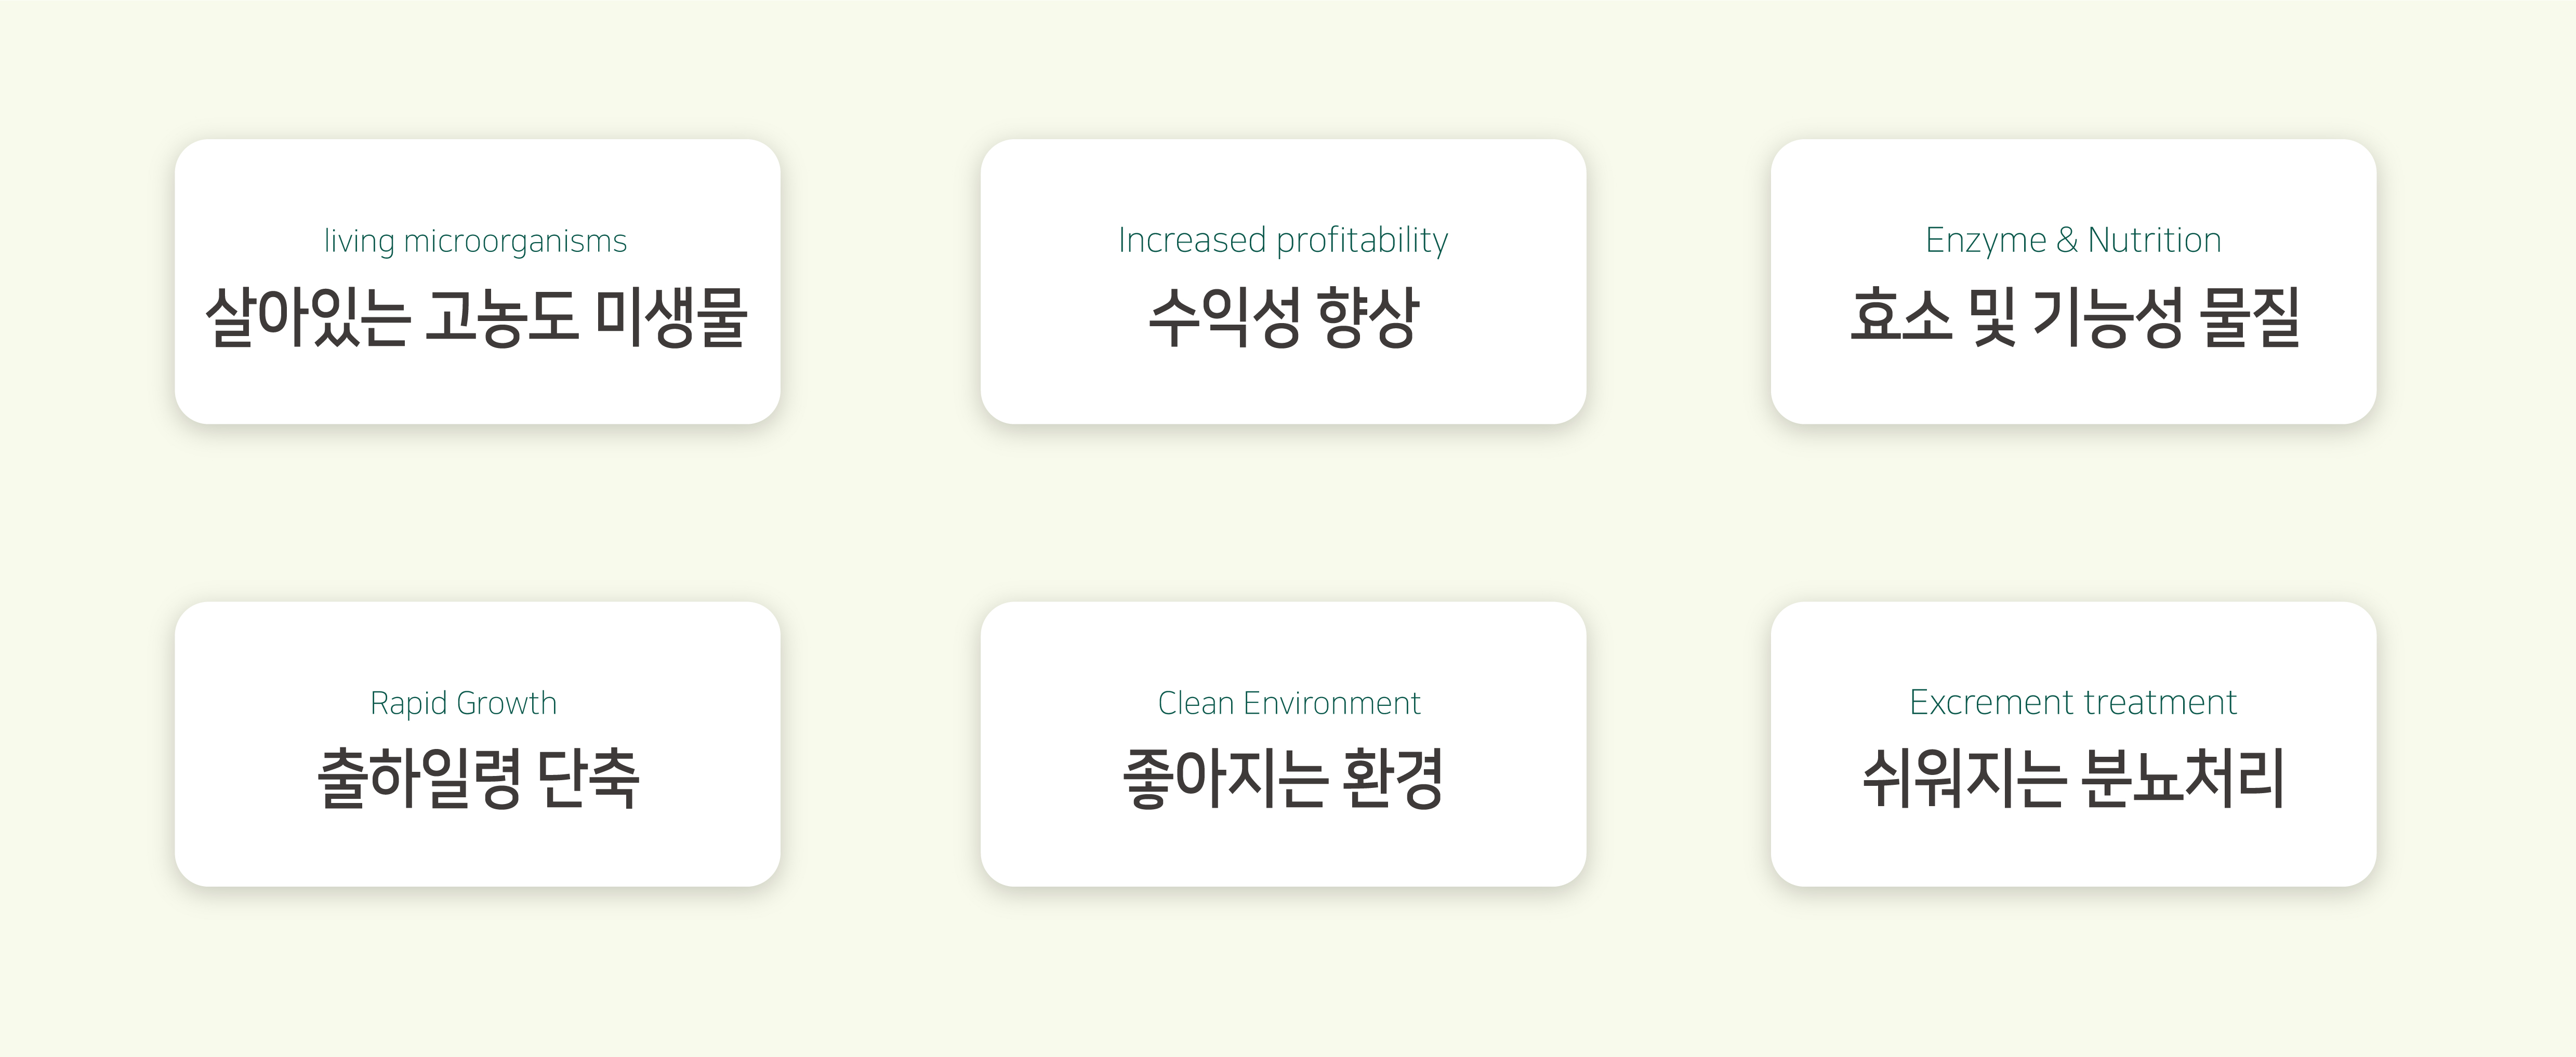Click the 살아있는 고농도 미생물 heading
This screenshot has height=1057, width=2576.
477,317
